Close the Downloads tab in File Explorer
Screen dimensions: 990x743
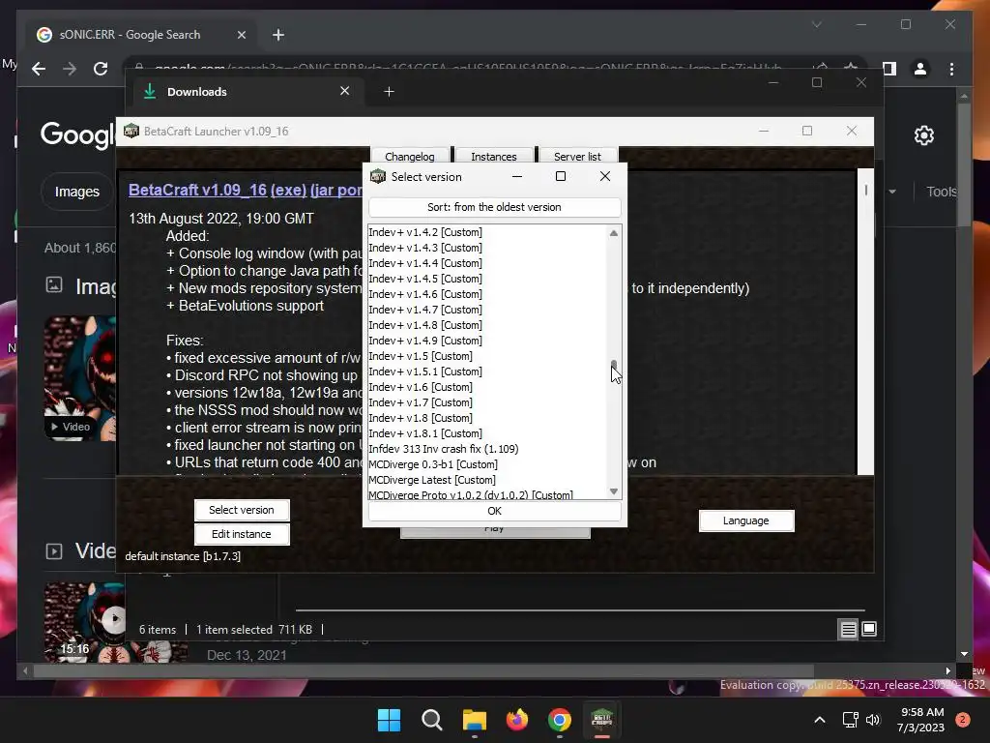coord(345,91)
